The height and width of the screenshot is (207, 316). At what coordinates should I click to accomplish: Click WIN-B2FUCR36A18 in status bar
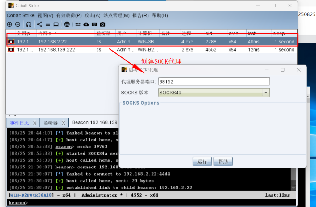click(x=31, y=195)
